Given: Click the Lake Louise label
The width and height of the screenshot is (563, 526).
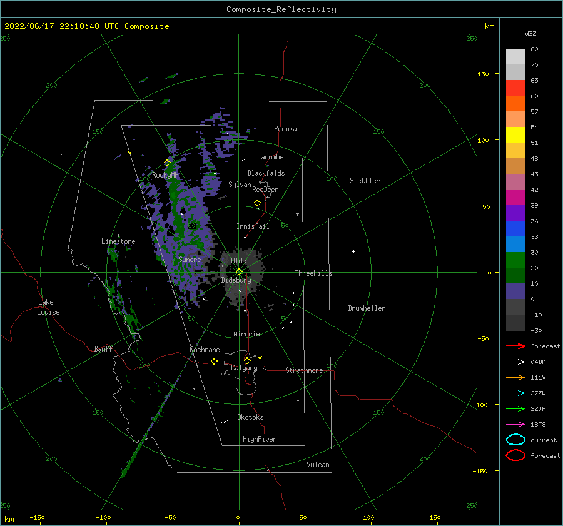Looking at the screenshot, I should click(x=48, y=307).
